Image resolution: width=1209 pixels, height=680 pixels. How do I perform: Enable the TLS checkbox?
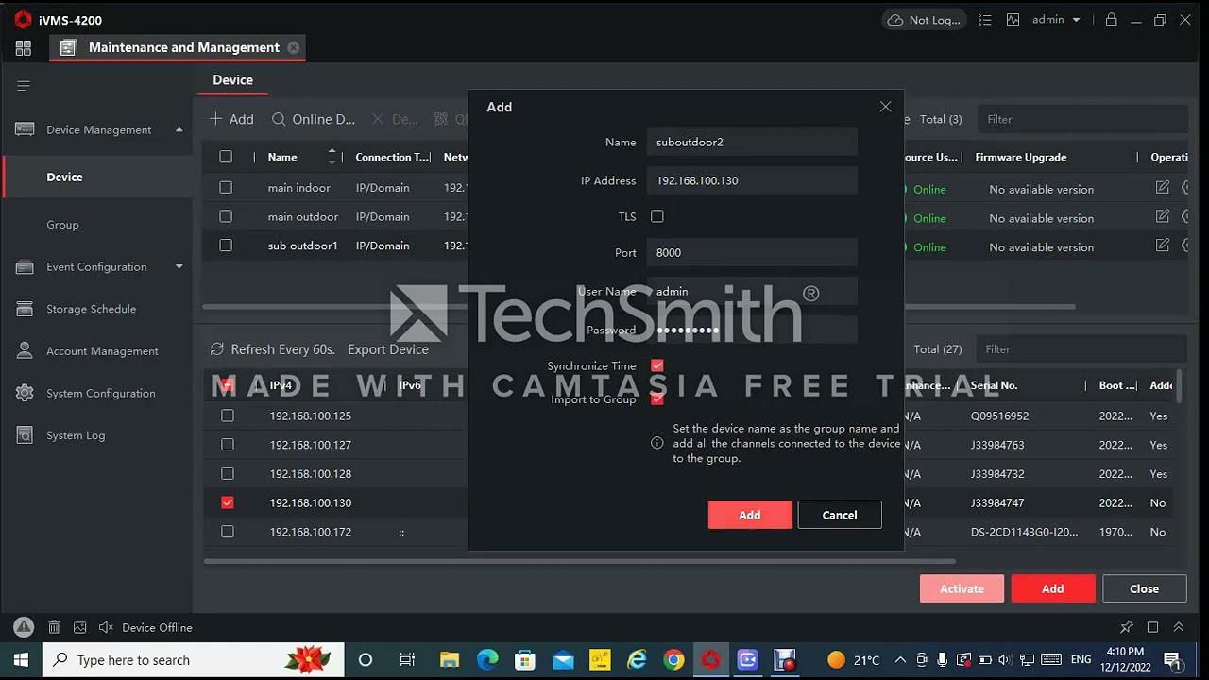coord(657,216)
